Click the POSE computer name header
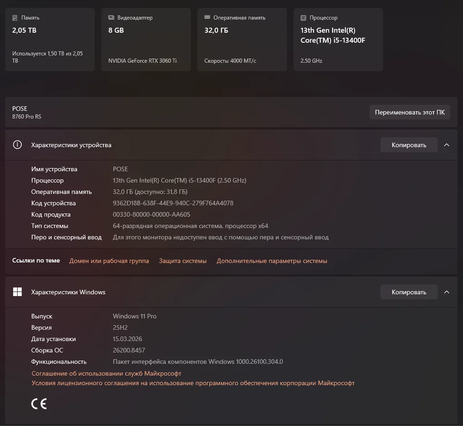Screen dimensions: 463x426 click(20, 109)
